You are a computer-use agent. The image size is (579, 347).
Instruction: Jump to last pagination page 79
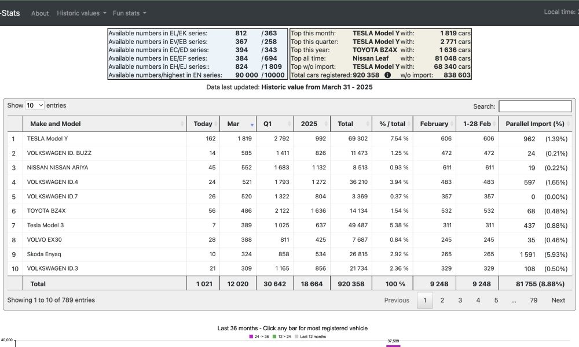point(534,300)
